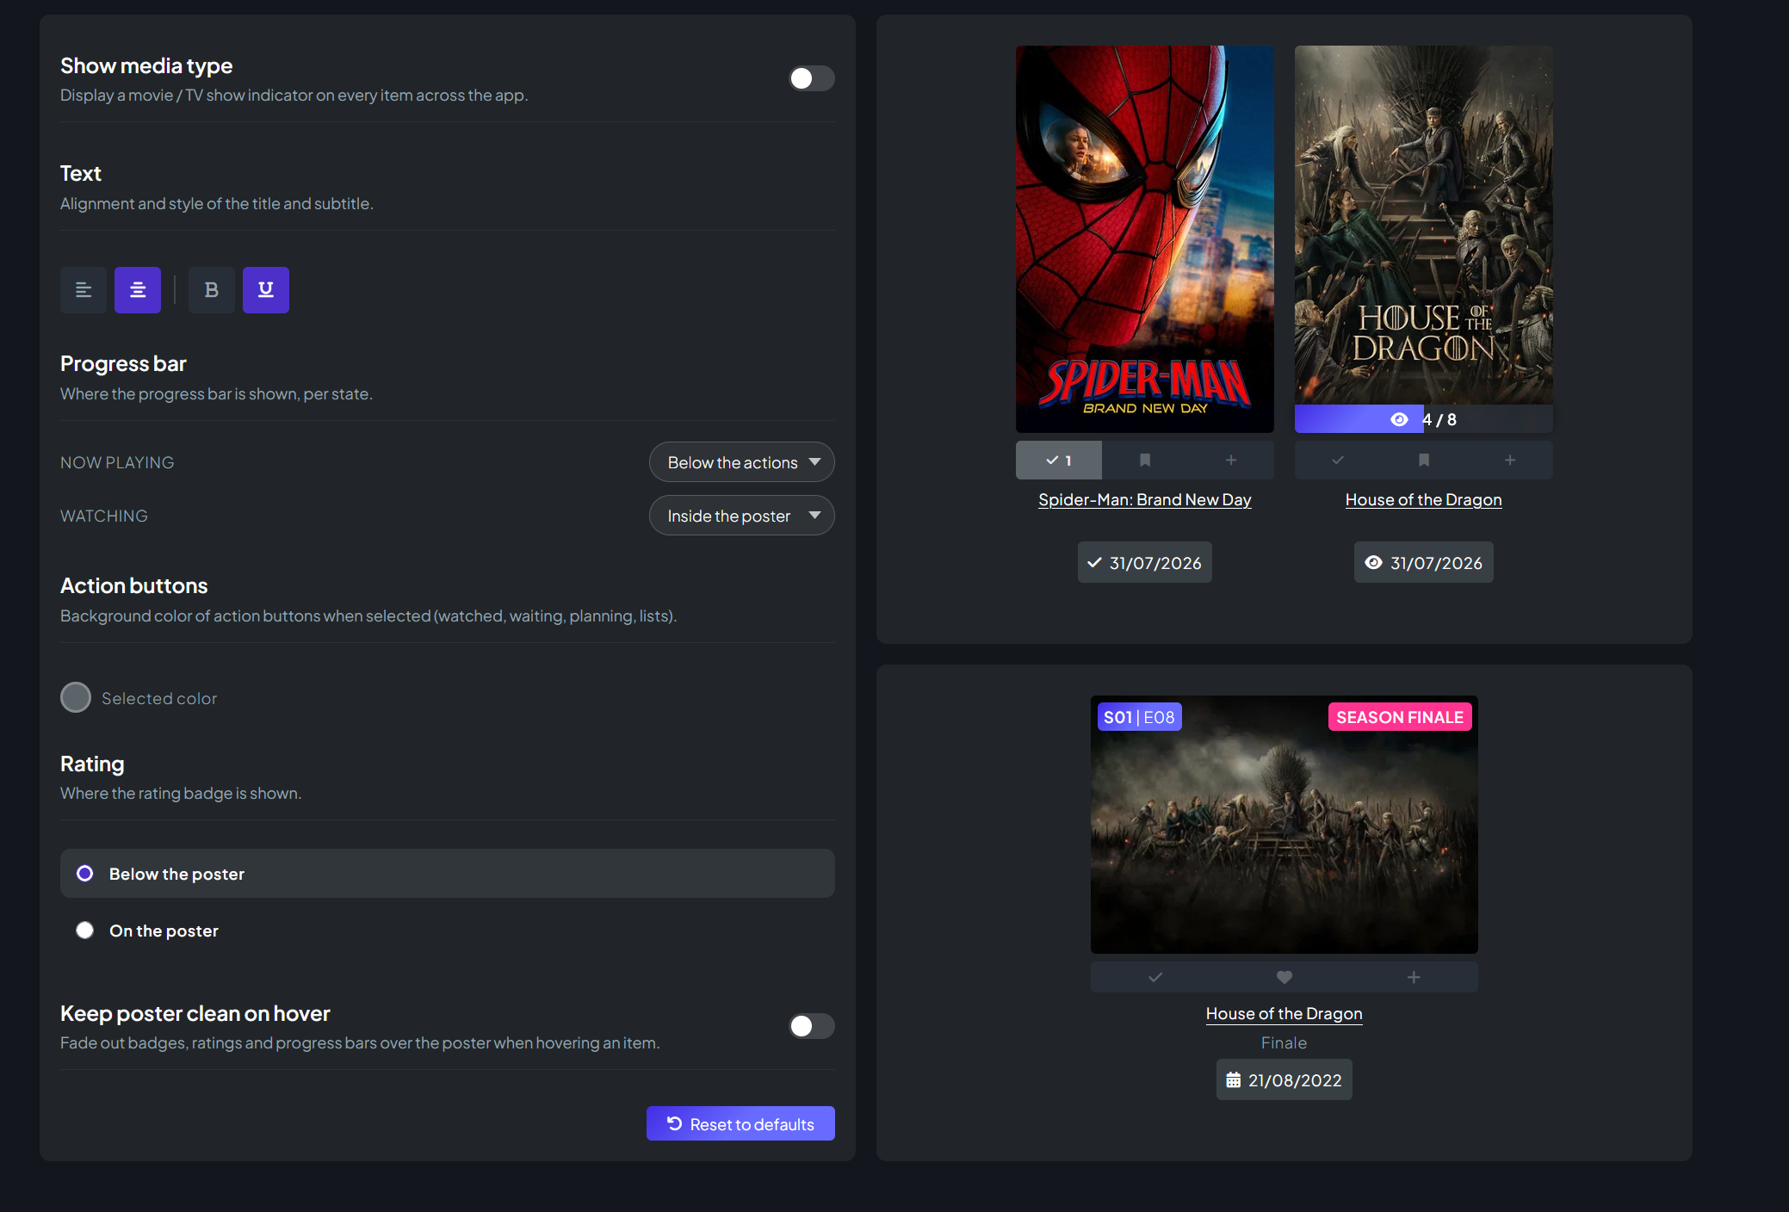
Task: Mark Finale episode as watched
Action: point(1155,977)
